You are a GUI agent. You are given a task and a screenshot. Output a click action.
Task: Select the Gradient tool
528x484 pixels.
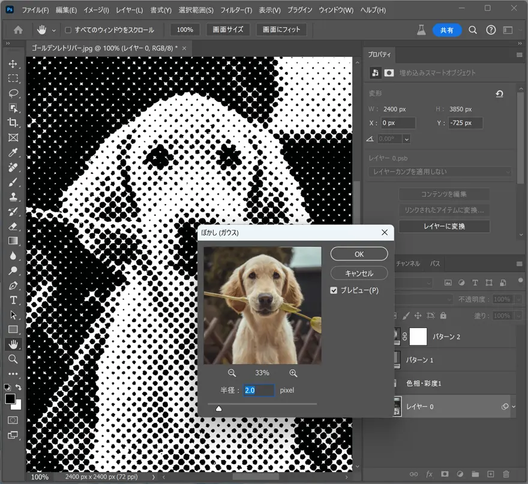[13, 241]
